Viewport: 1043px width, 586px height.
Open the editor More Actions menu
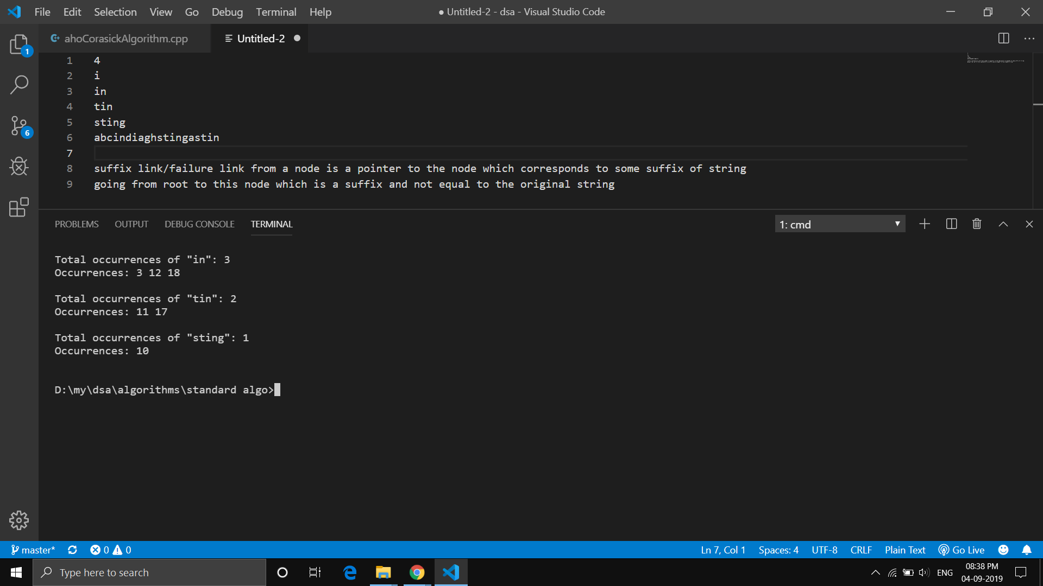coord(1030,38)
